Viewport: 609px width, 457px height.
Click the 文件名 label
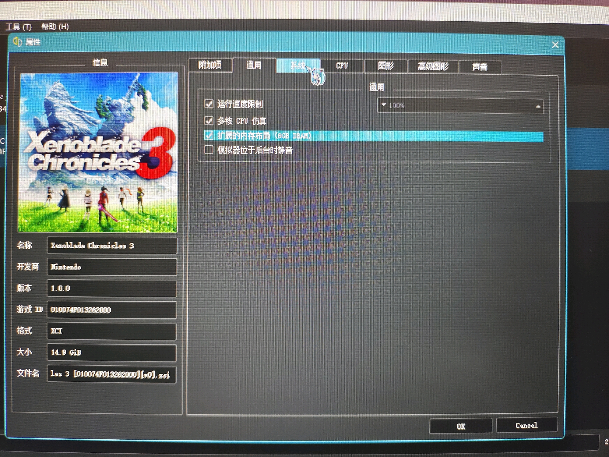[x=28, y=373]
